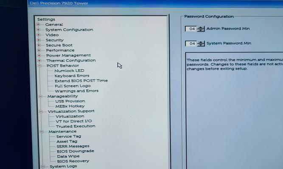
Task: Collapse the Virtualization Support node
Action: click(41, 112)
